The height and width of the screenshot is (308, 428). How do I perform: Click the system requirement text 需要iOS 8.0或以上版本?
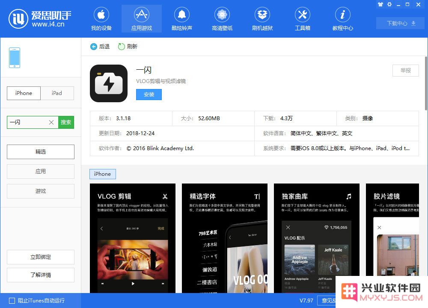[x=318, y=148]
